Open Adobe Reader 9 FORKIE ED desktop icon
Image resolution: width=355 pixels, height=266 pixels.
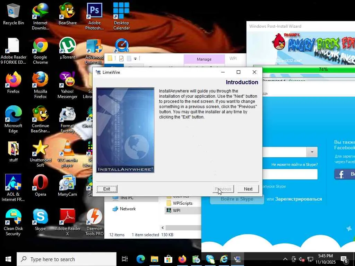pos(14,51)
